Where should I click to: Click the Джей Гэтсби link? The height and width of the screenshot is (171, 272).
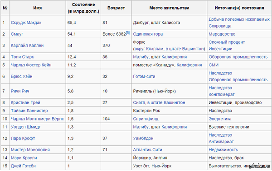(23, 166)
